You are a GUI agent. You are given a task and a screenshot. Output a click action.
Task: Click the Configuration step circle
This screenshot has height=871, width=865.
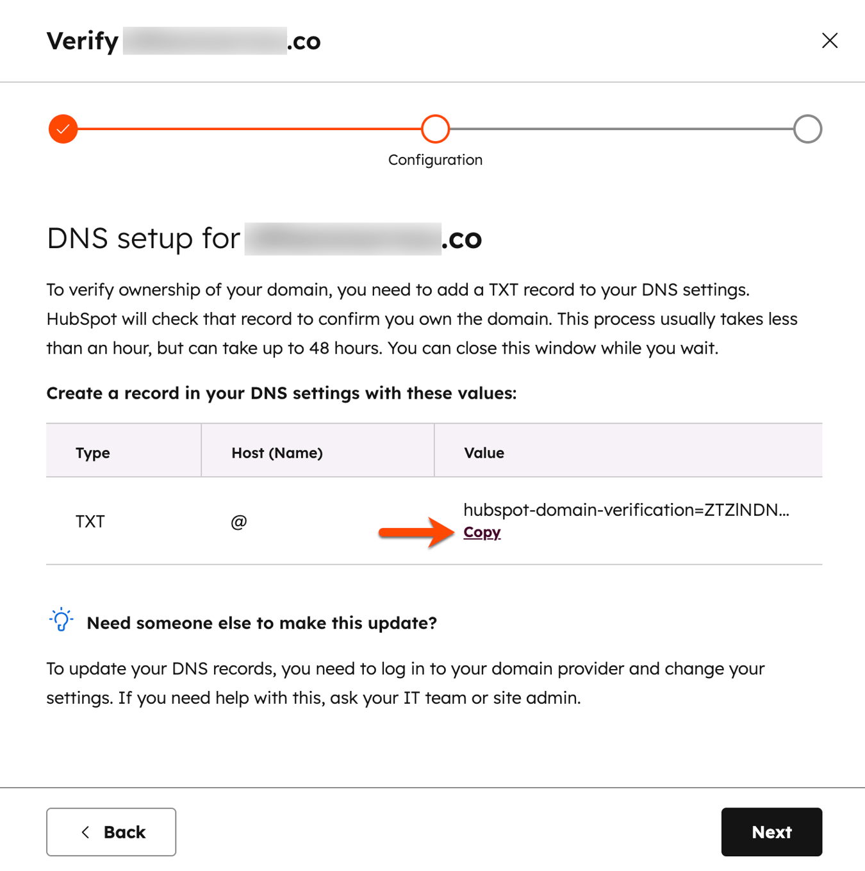click(435, 129)
